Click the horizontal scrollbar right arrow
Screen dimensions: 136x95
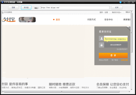click(129, 92)
